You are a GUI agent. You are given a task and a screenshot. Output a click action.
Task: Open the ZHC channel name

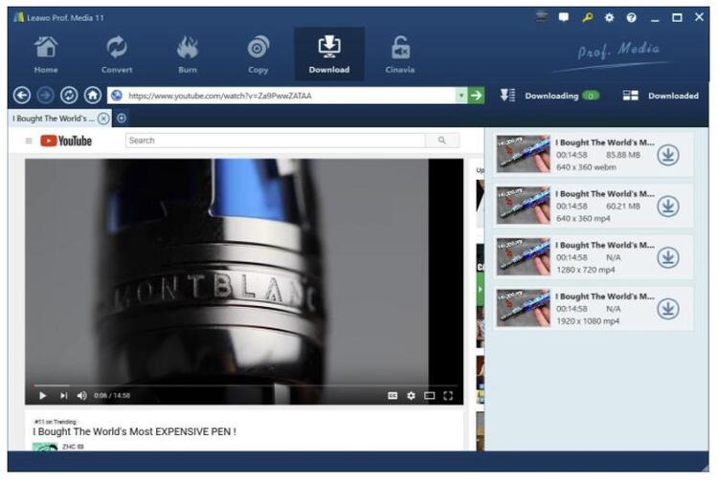pos(73,447)
